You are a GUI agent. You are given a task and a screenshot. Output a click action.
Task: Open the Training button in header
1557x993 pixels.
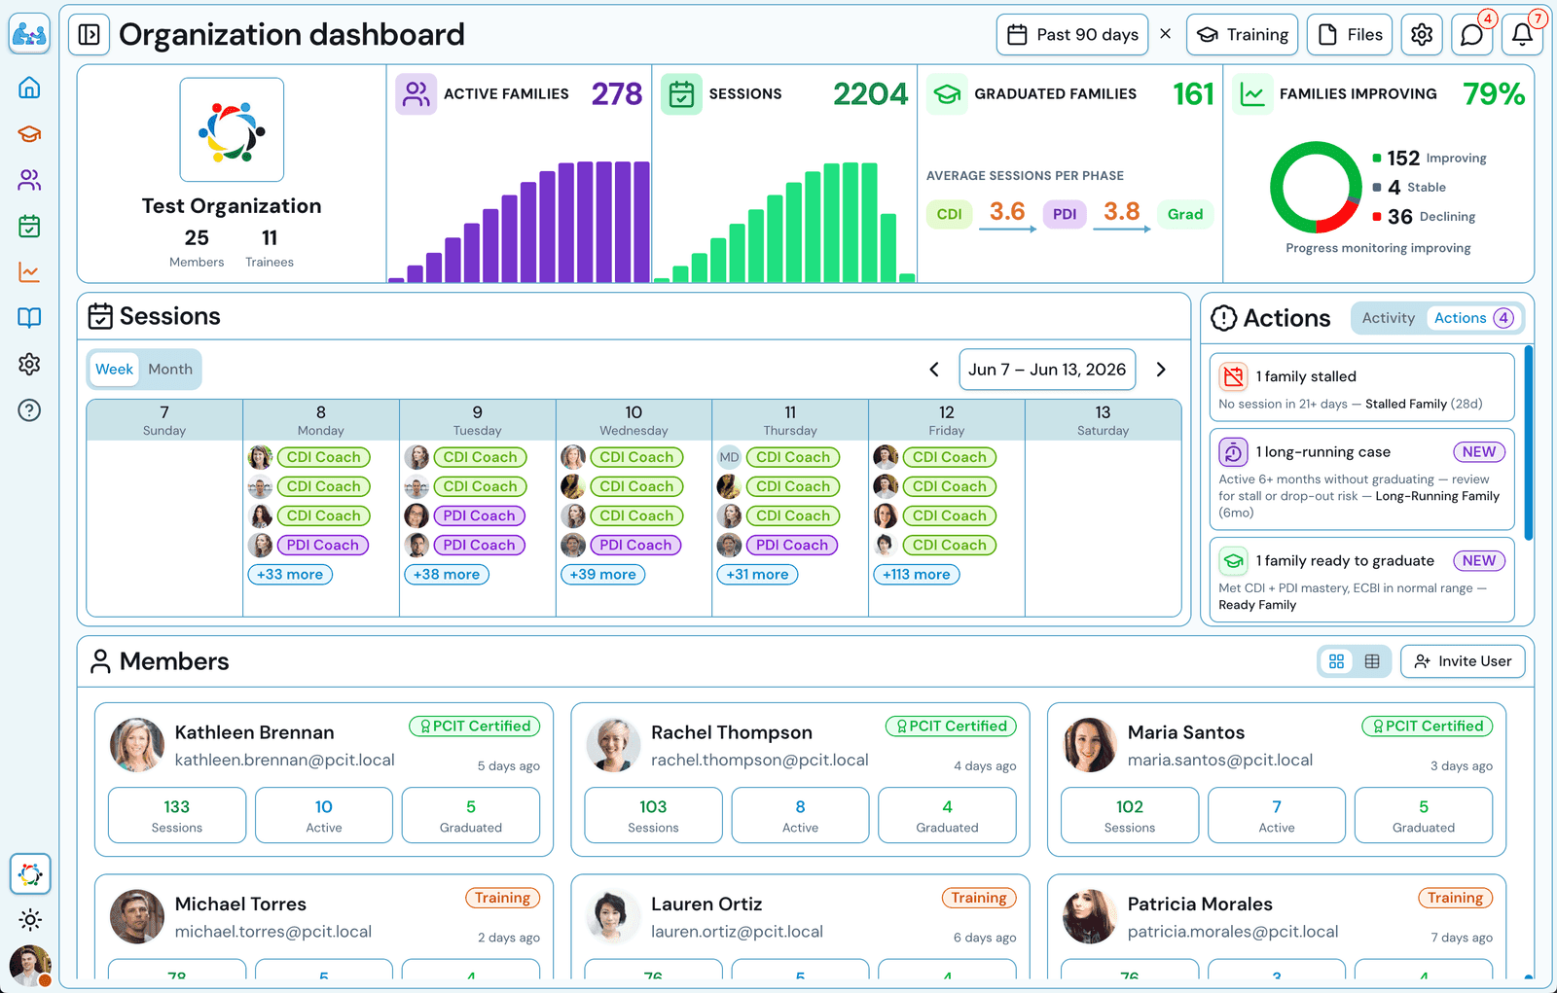coord(1243,35)
